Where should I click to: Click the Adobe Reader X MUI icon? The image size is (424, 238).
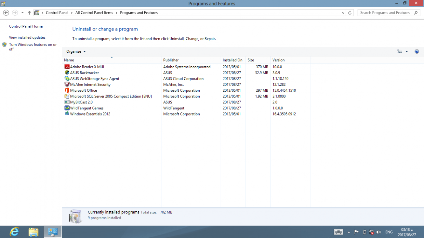pos(67,67)
